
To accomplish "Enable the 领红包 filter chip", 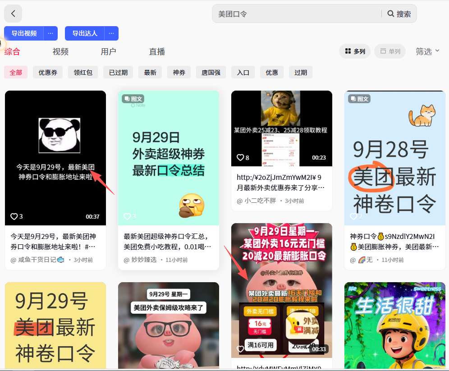I will click(82, 72).
